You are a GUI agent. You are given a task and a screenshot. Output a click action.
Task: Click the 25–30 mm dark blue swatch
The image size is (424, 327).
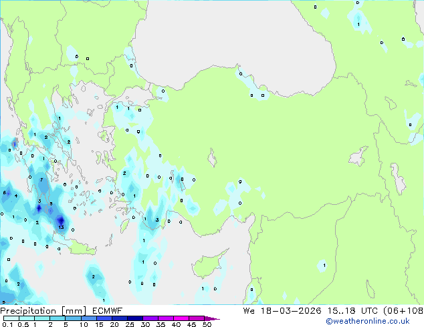point(135,318)
